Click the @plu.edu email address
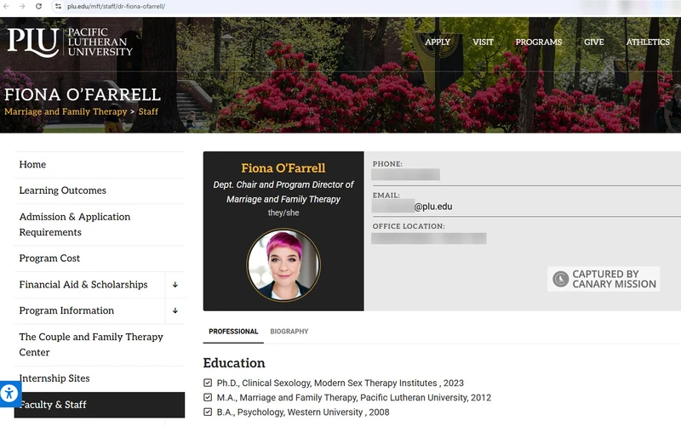 coord(433,207)
